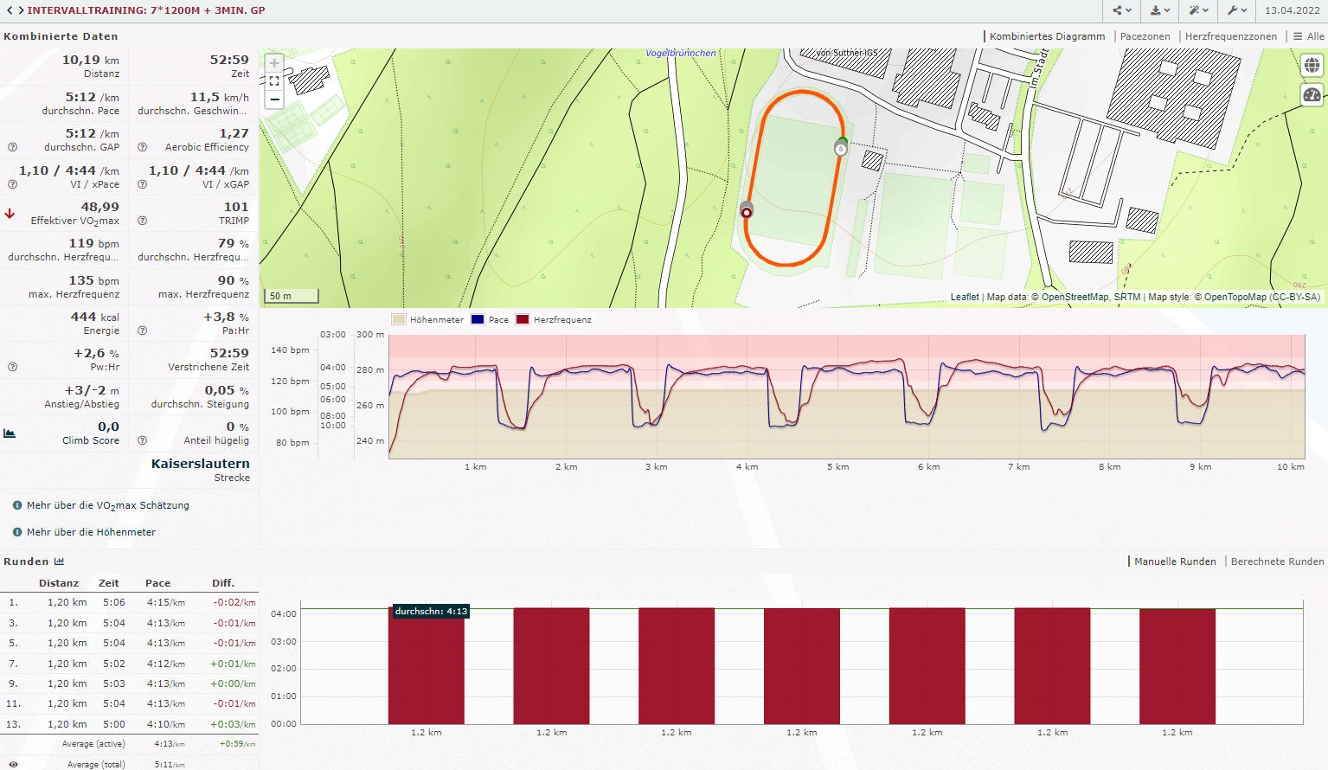The width and height of the screenshot is (1328, 770).
Task: Click the speedometer icon on the map
Action: (x=1312, y=95)
